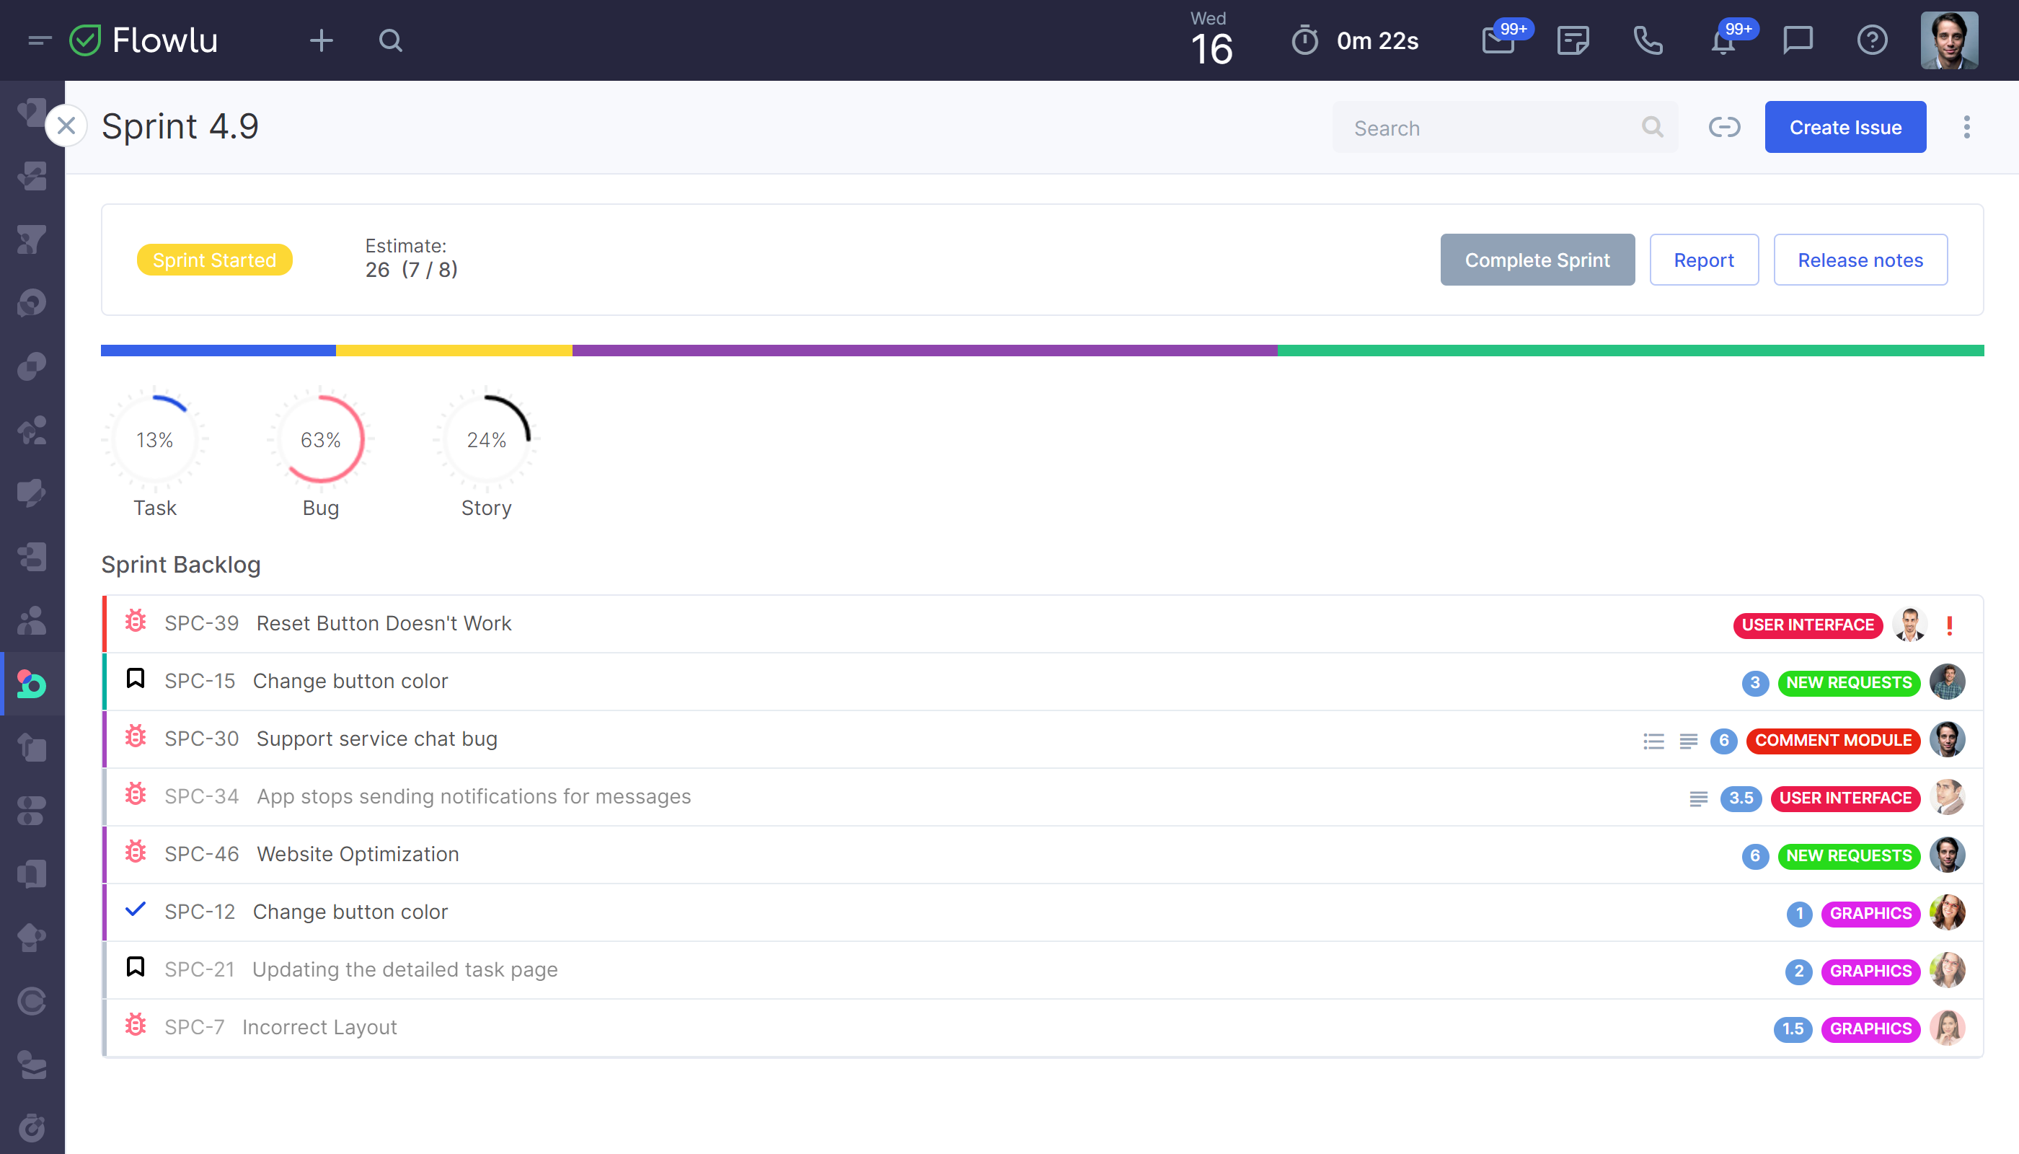This screenshot has height=1154, width=2019.
Task: Open issue SPC-30 Support service chat bug
Action: (x=1043, y=739)
